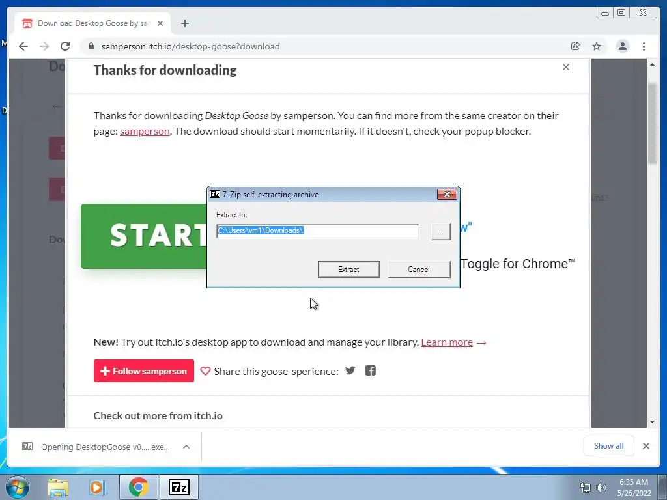Screen dimensions: 667x500
Task: Share on Facebook via its icon
Action: [371, 370]
